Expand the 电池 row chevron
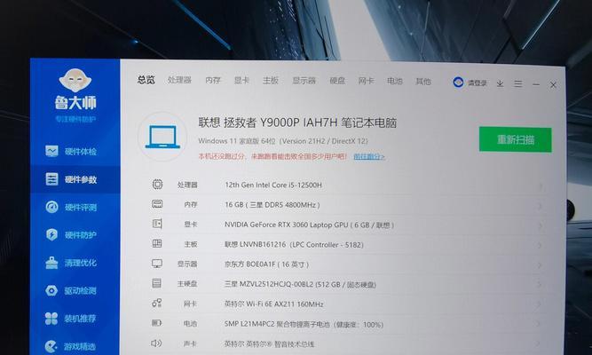 click(537, 324)
